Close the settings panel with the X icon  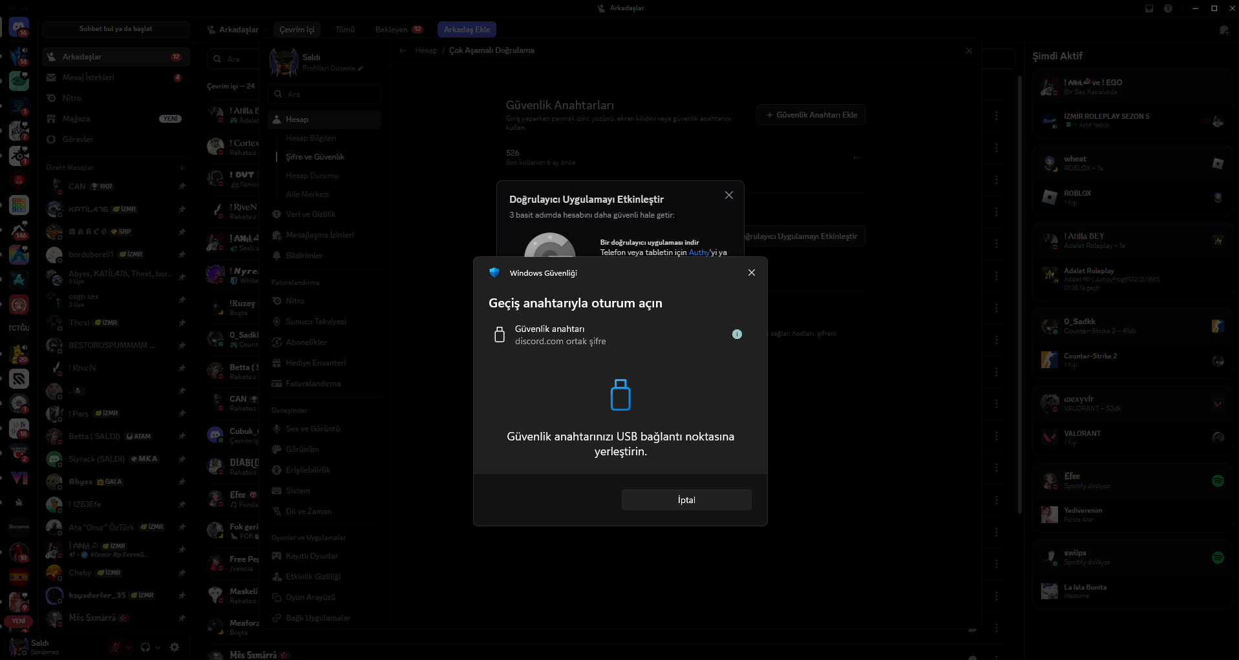coord(969,50)
